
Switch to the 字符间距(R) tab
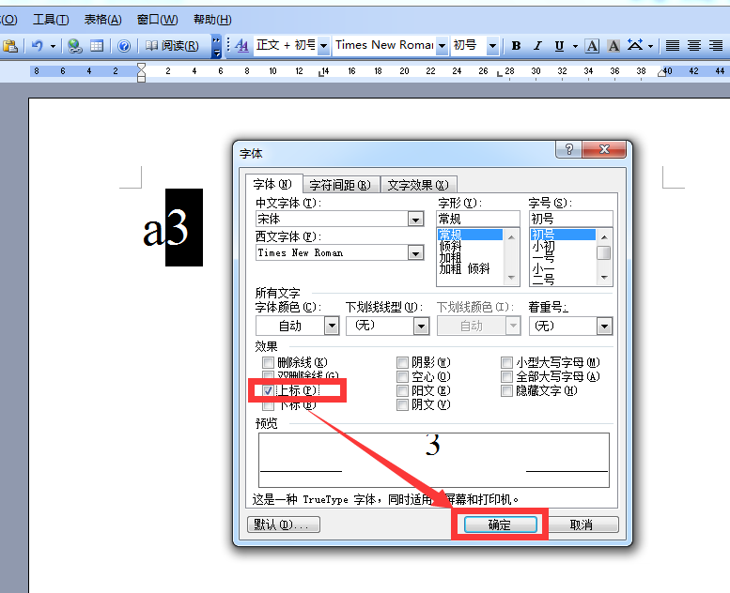pos(340,185)
